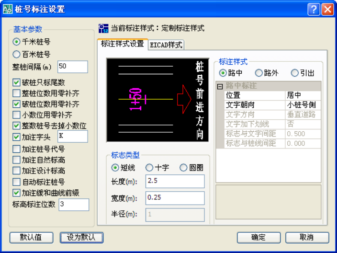Choose 路外 annotation style
337x253 pixels.
(259, 73)
